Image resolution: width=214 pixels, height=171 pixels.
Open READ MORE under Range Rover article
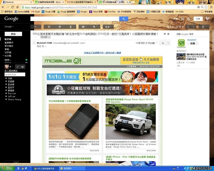(151, 151)
